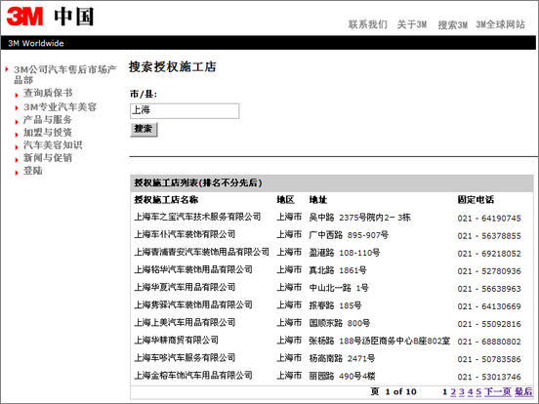Click the phone number 021 - 64190745

click(x=489, y=219)
